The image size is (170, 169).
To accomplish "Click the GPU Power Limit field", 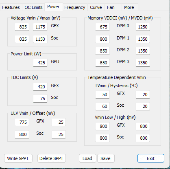I will [40, 63].
